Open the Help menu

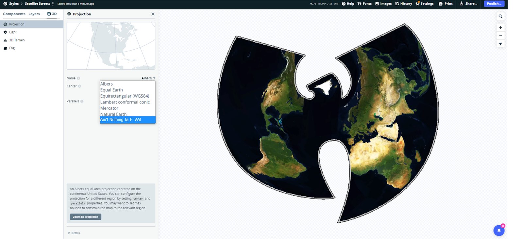[348, 4]
